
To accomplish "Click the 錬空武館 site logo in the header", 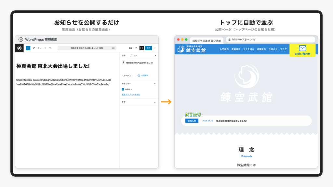I will pyautogui.click(x=192, y=49).
